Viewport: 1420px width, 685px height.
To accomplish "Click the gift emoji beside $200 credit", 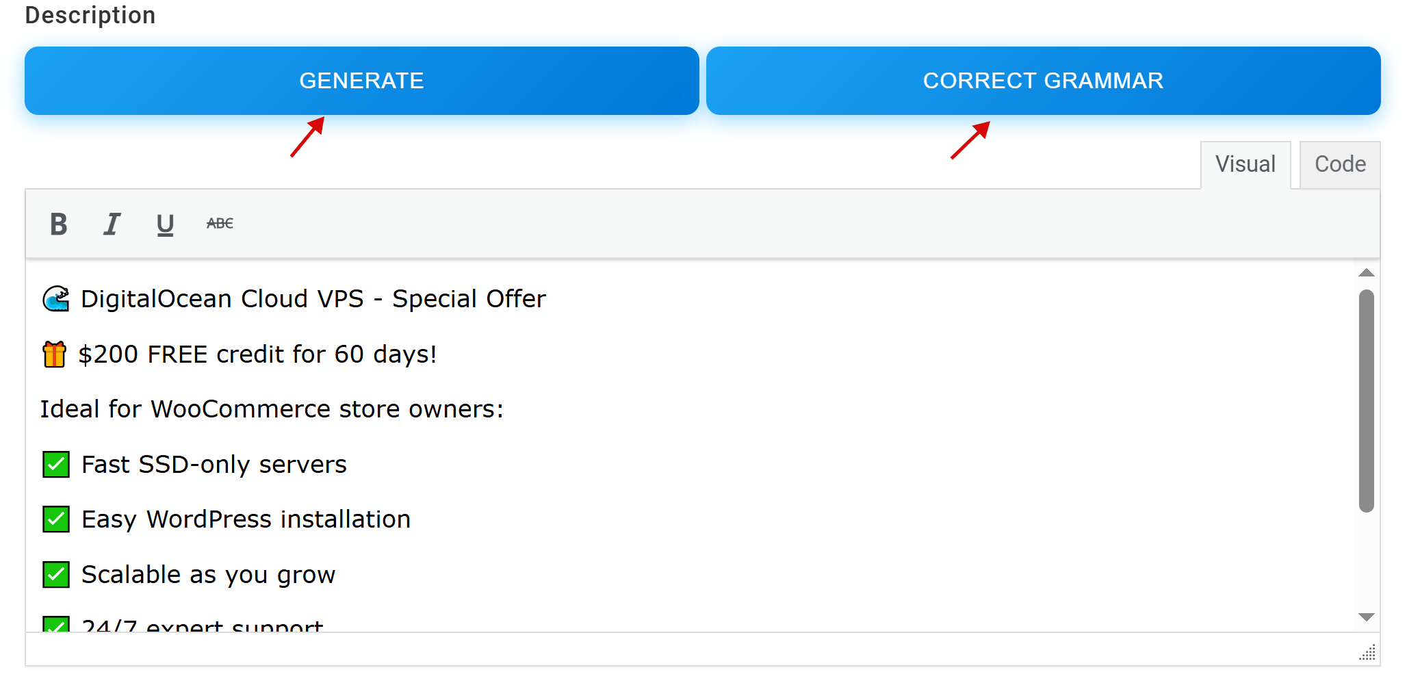I will tap(55, 354).
